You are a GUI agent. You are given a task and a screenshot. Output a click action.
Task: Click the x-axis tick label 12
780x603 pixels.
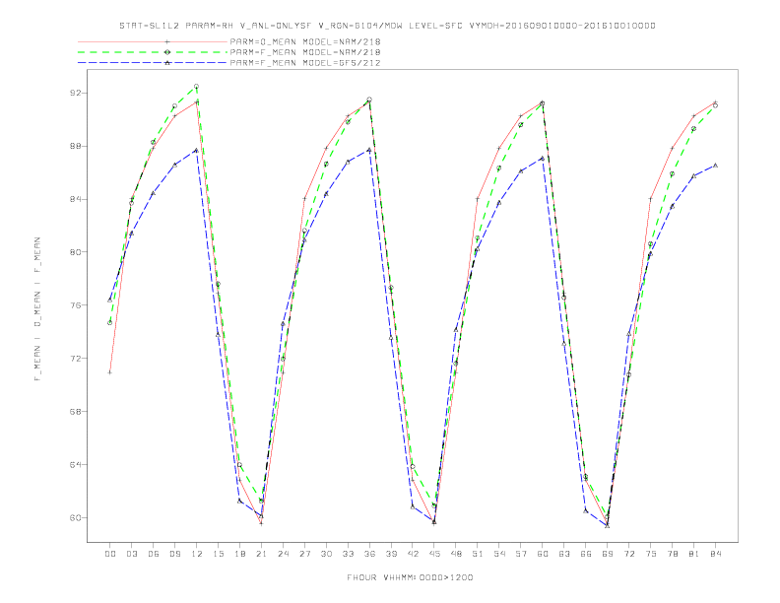coord(197,554)
